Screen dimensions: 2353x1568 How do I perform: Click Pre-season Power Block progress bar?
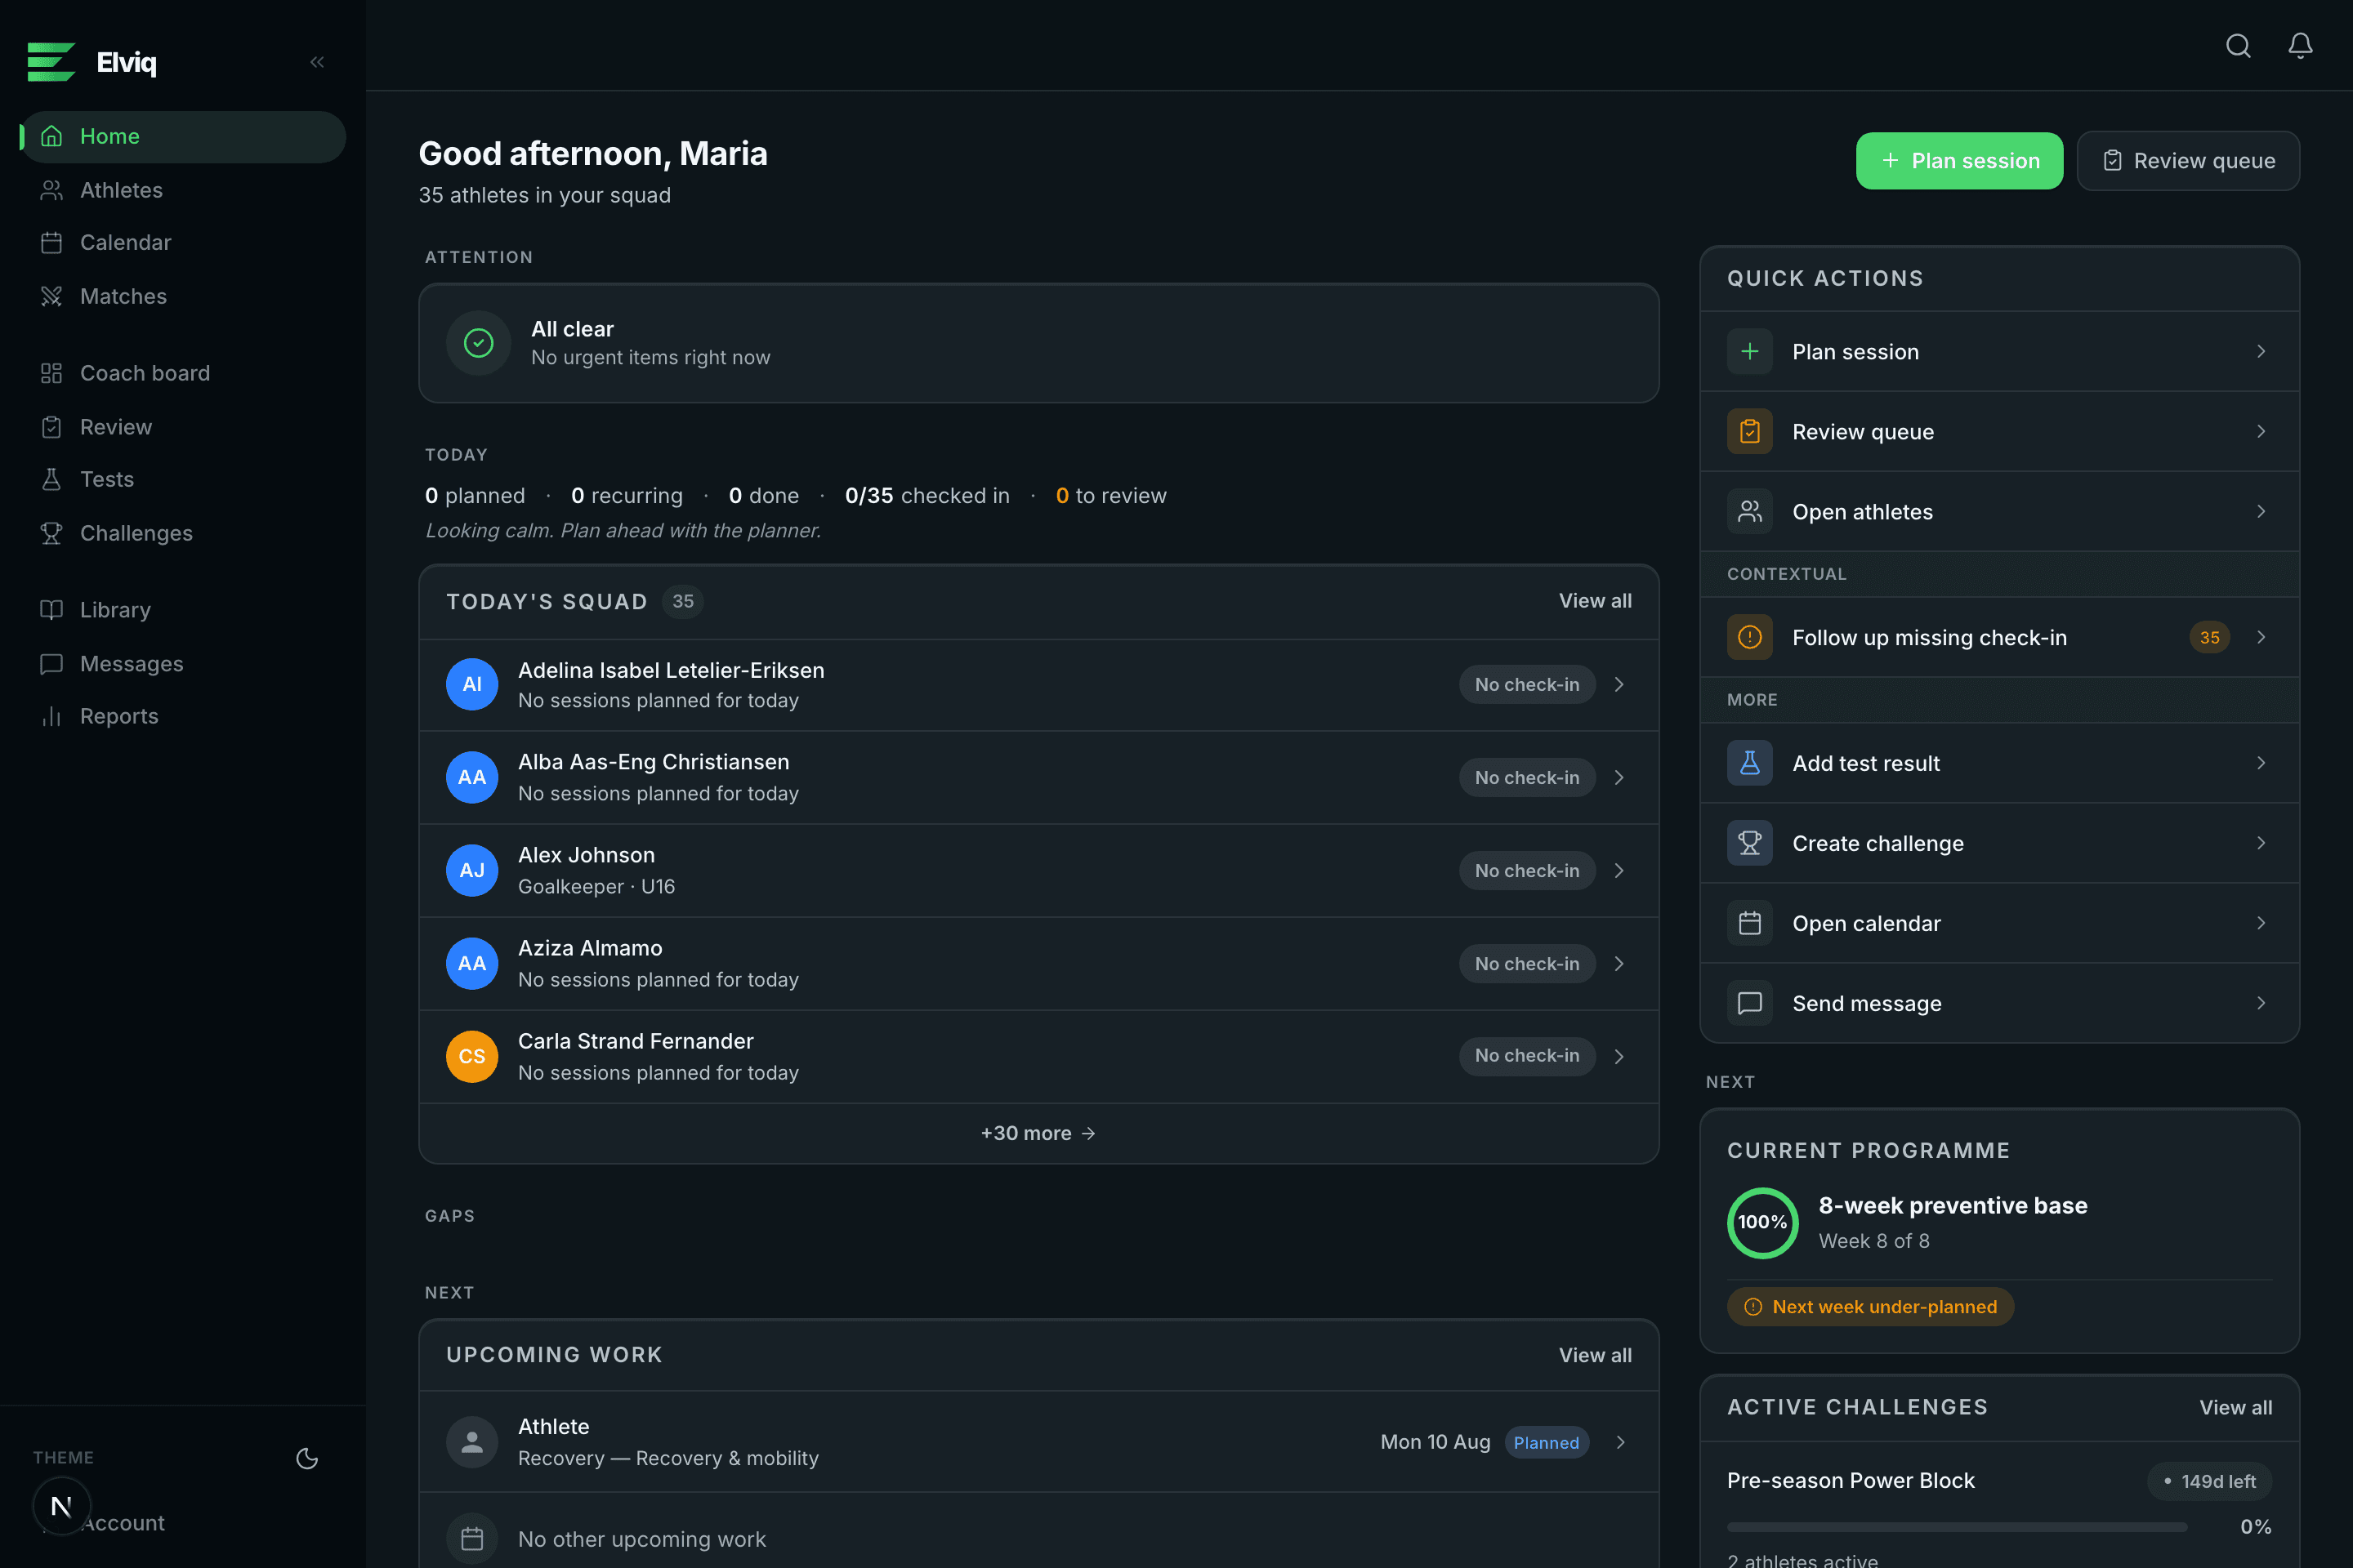[x=1956, y=1527]
